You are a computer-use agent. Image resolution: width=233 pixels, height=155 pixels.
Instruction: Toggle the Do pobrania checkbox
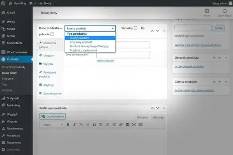[52, 34]
